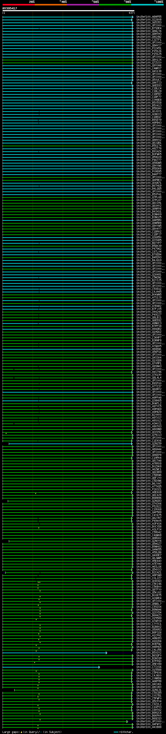Select the UniRef100_P15125 label
The width and height of the screenshot is (166, 734).
[x=149, y=54]
